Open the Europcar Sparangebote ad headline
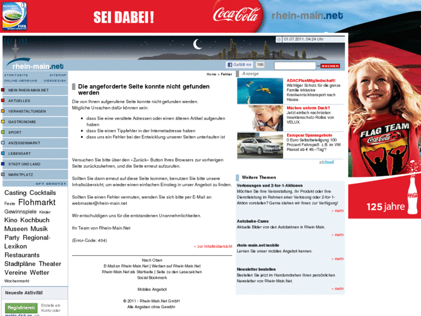421x316 pixels. [309, 135]
